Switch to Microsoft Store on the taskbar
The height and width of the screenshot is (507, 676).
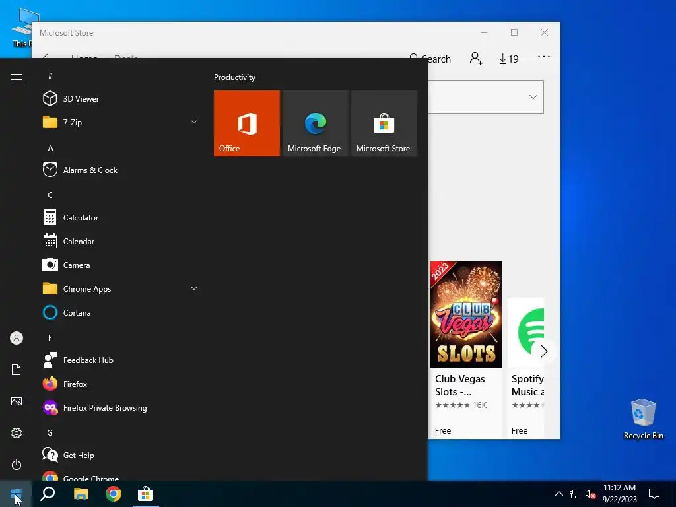coord(146,494)
